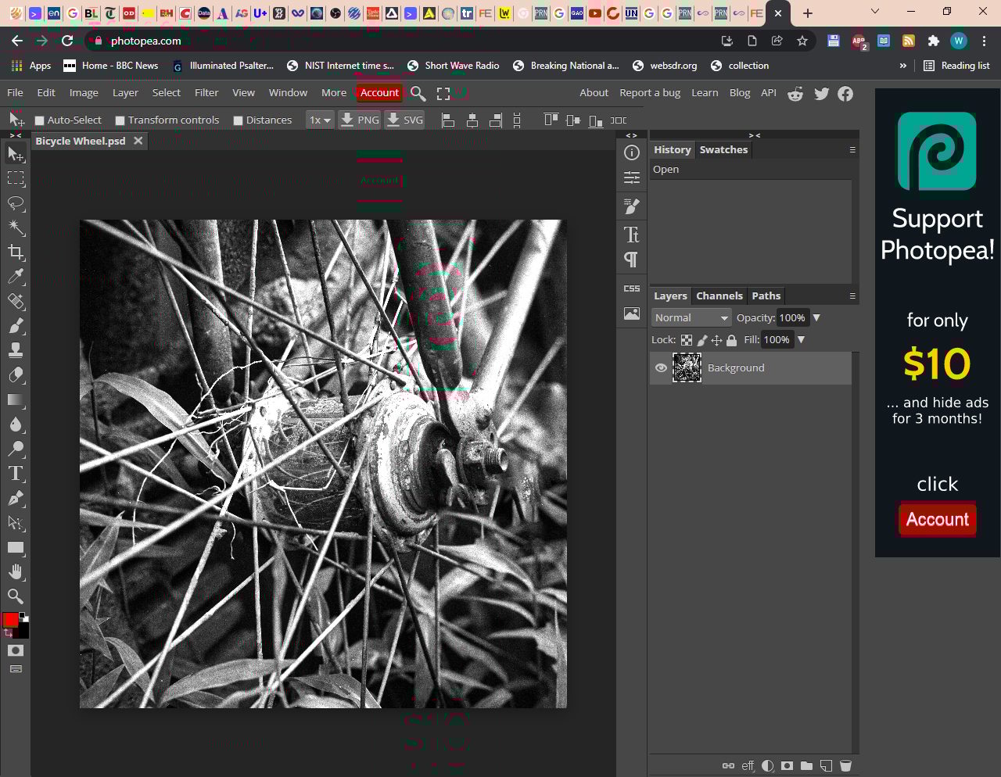Open the Normal blend mode dropdown
This screenshot has width=1001, height=777.
691,318
